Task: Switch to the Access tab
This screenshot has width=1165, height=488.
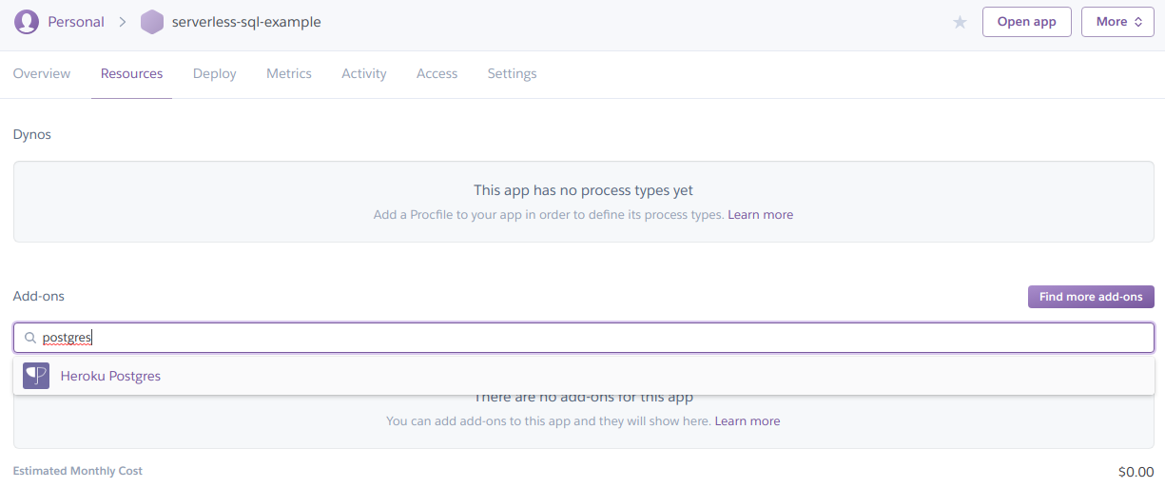Action: [x=437, y=73]
